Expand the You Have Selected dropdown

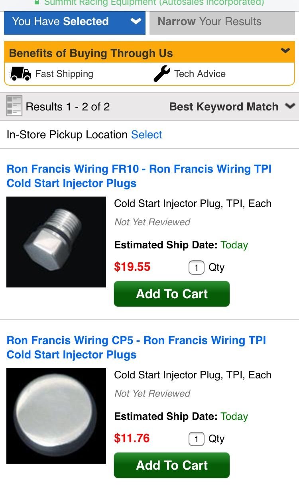coord(75,22)
